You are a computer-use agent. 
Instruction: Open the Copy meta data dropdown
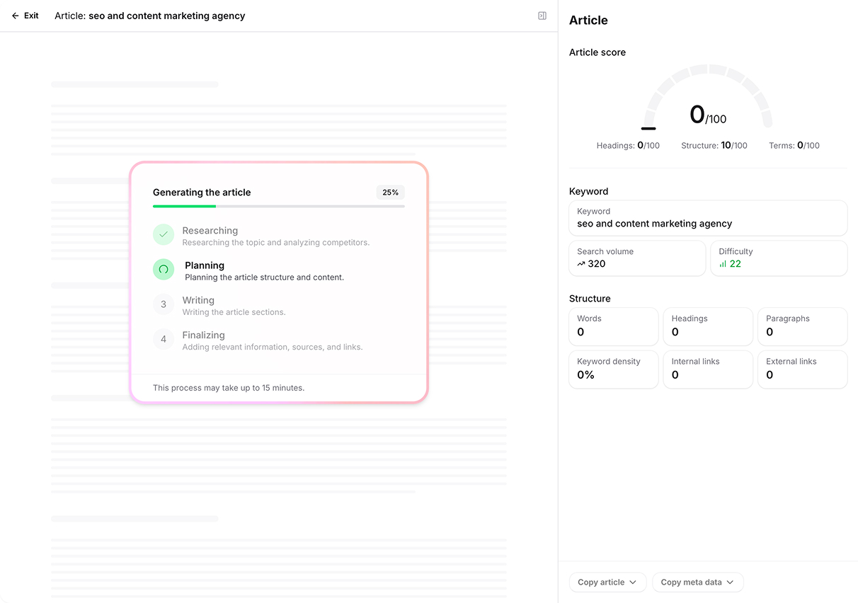[x=697, y=582]
